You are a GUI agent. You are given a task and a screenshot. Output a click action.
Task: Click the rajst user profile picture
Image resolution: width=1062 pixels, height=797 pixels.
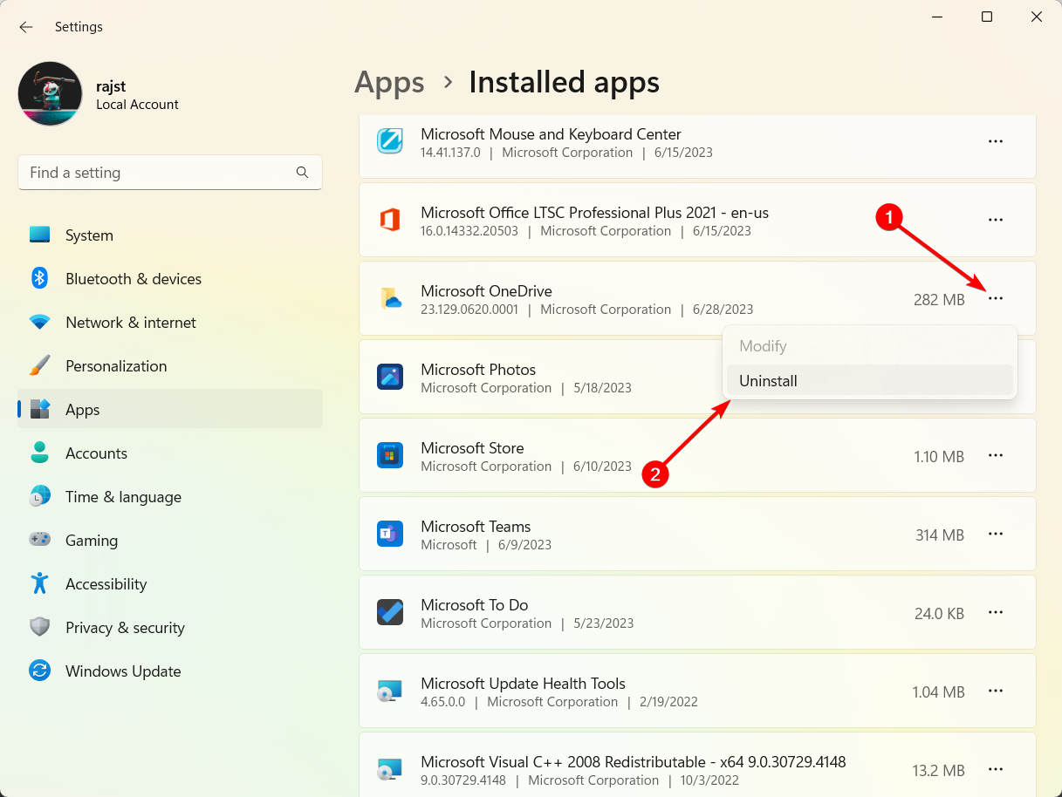pyautogui.click(x=51, y=94)
